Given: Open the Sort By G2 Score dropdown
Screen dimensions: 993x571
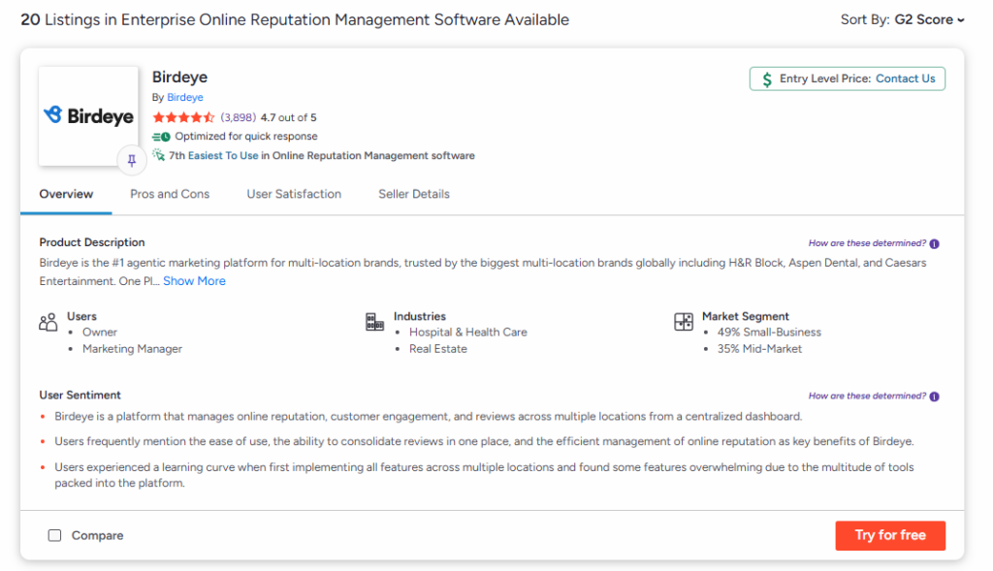Looking at the screenshot, I should coord(929,19).
